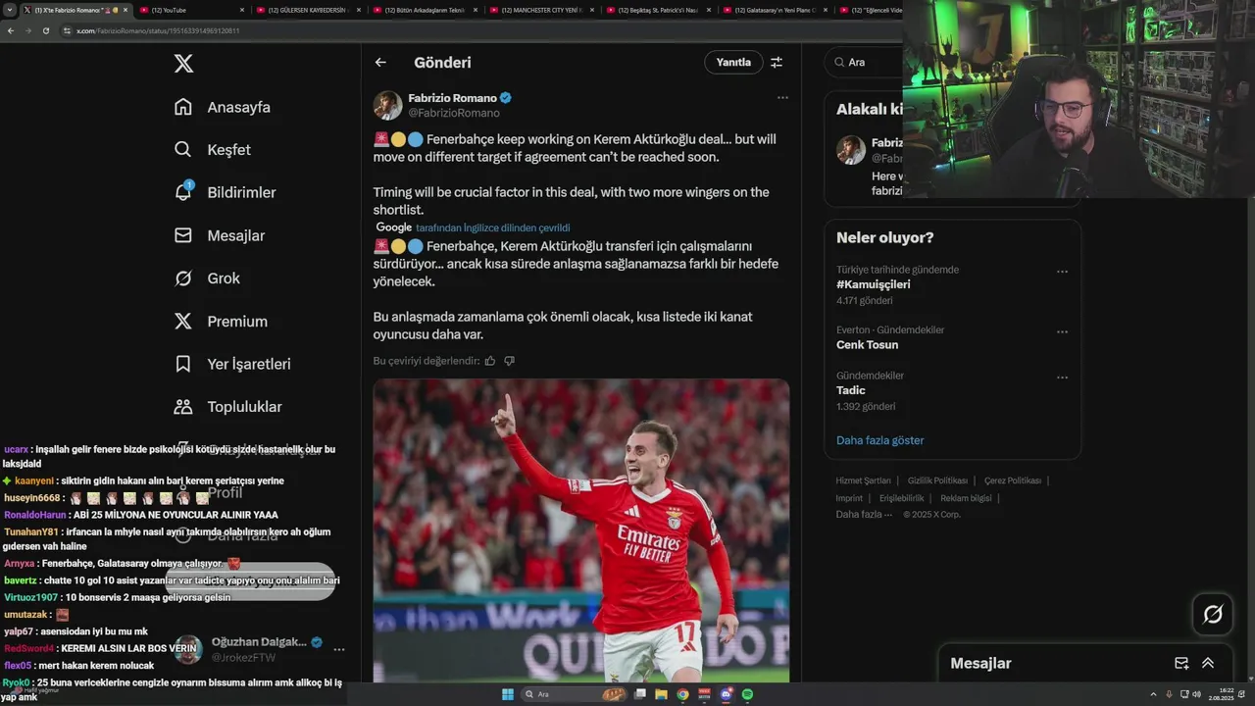Switch to Bütün Arkadaşlarım Tekrar tab
1255x706 pixels.
[x=424, y=10]
